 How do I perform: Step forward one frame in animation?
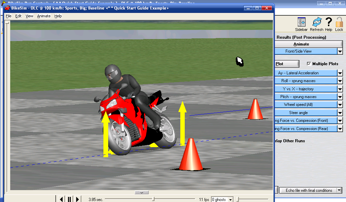78,199
